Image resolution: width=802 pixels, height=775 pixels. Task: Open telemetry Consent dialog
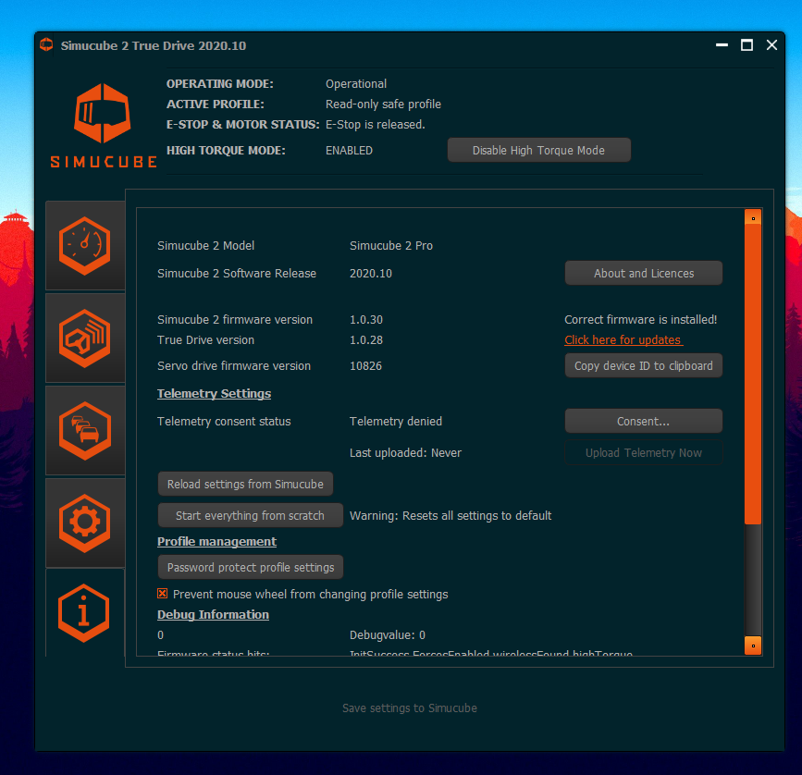643,421
